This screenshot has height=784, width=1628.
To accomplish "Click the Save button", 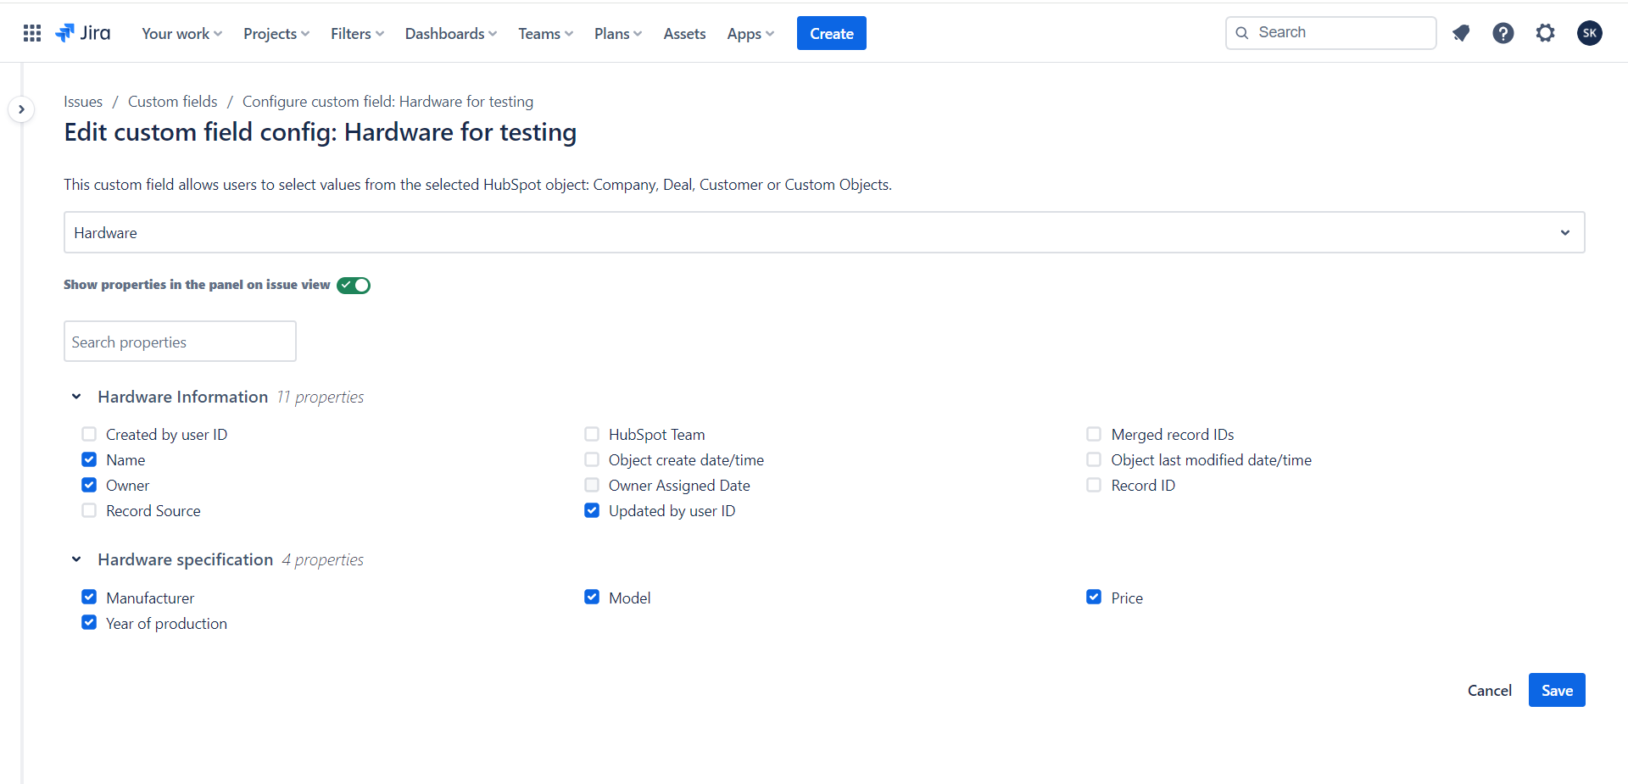I will tap(1556, 690).
